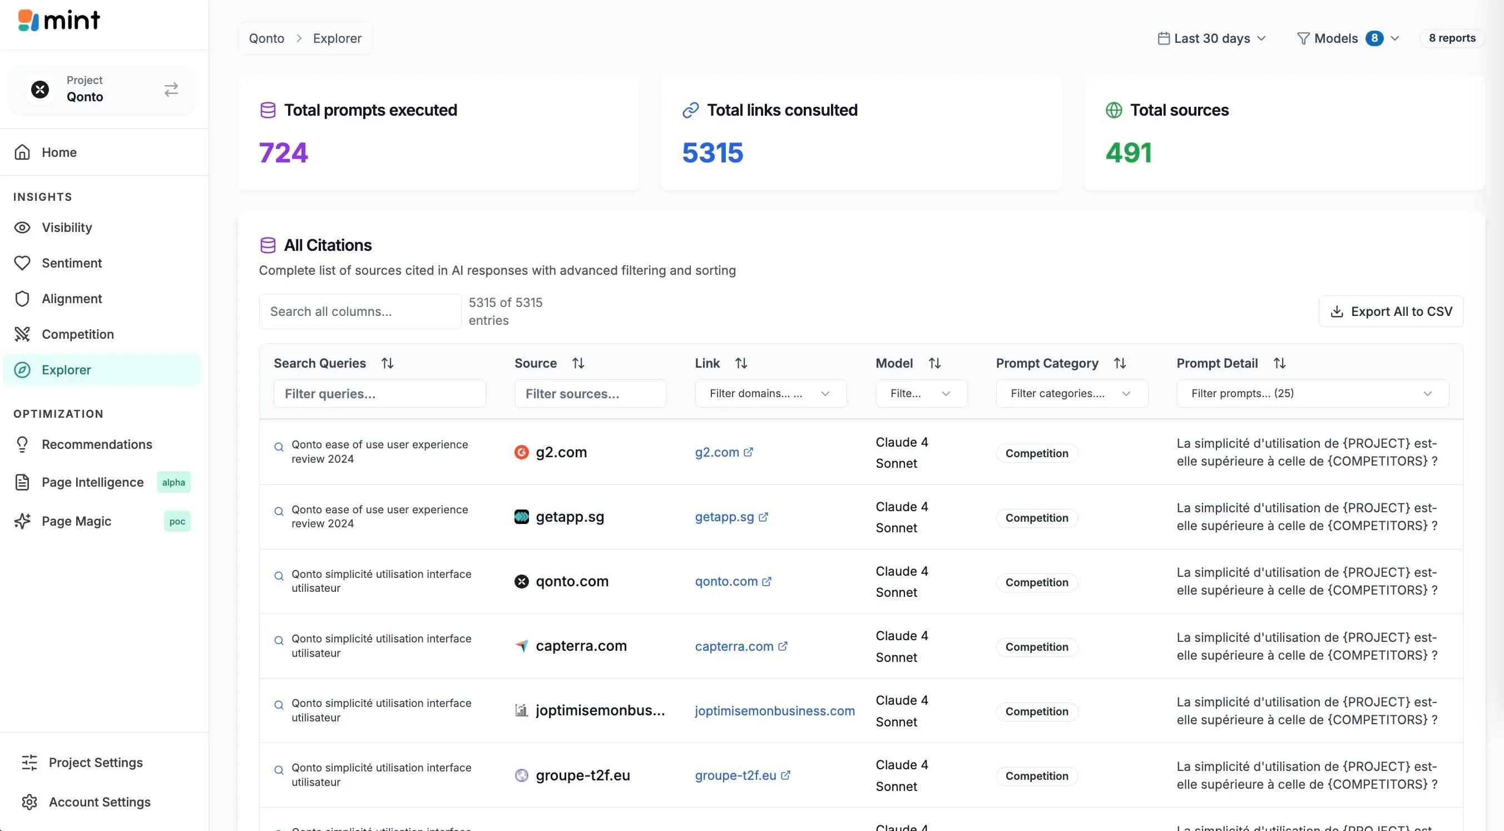
Task: Click the Recommendations lightbulb icon
Action: (x=22, y=444)
